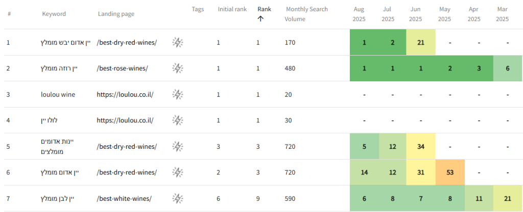Screen dimensions: 523x212
Task: Select the Keyword column header
Action: click(x=54, y=14)
